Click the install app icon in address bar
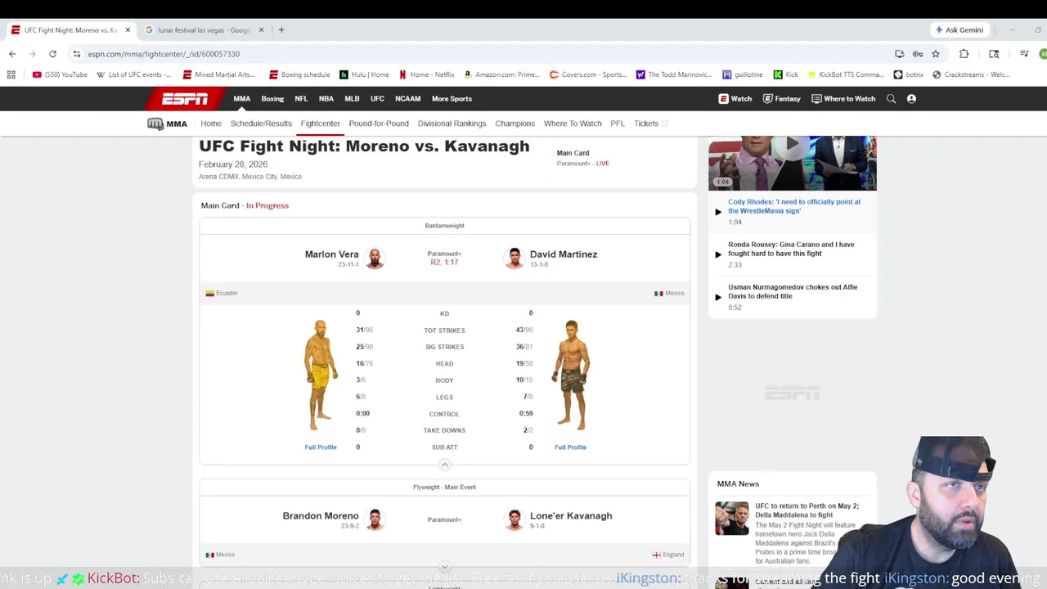 tap(900, 54)
